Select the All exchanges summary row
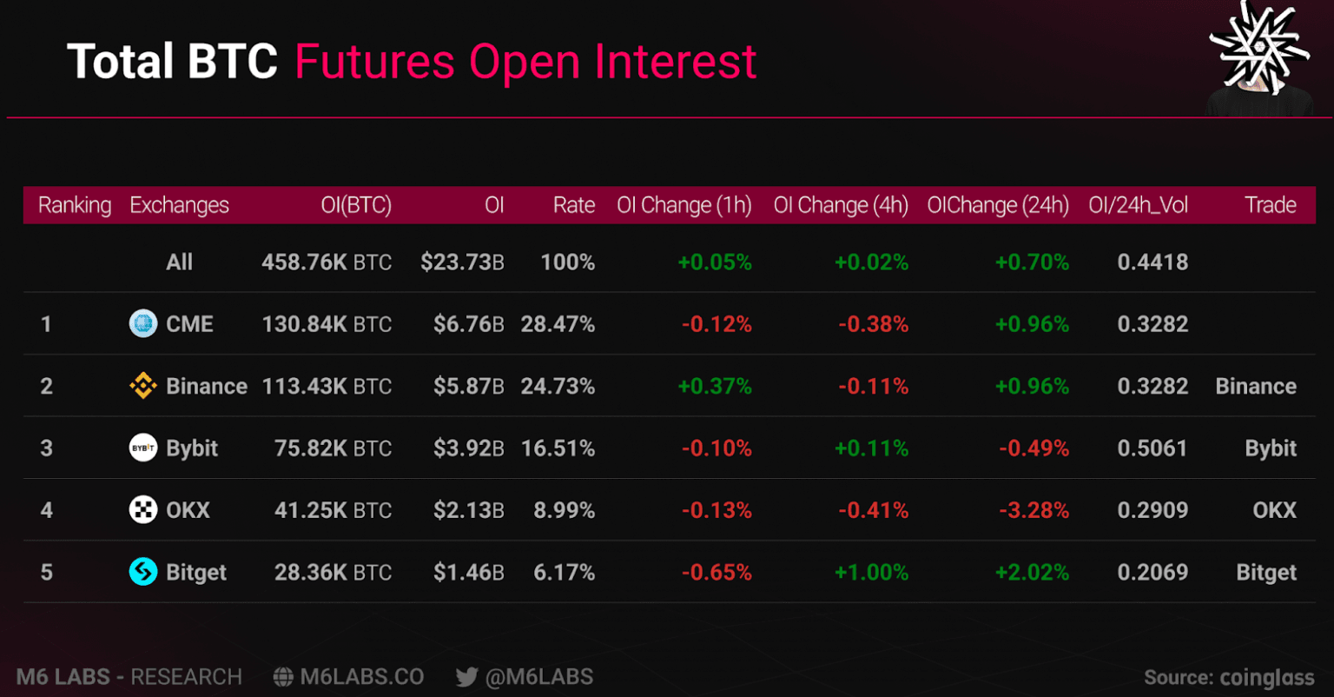This screenshot has width=1334, height=697. click(x=179, y=262)
